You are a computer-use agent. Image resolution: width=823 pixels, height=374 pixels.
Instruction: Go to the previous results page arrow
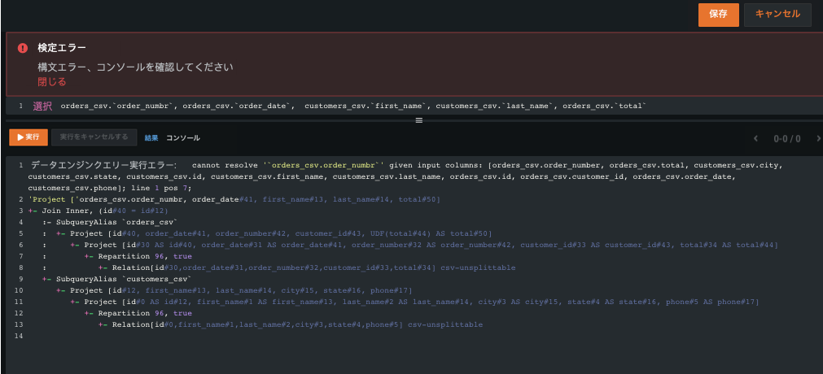click(x=755, y=138)
